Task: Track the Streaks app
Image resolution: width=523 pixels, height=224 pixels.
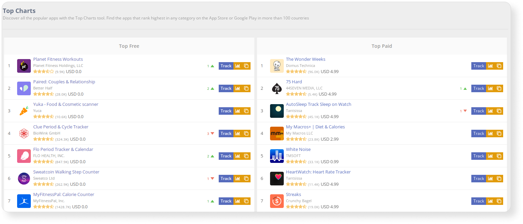Action: pos(479,201)
